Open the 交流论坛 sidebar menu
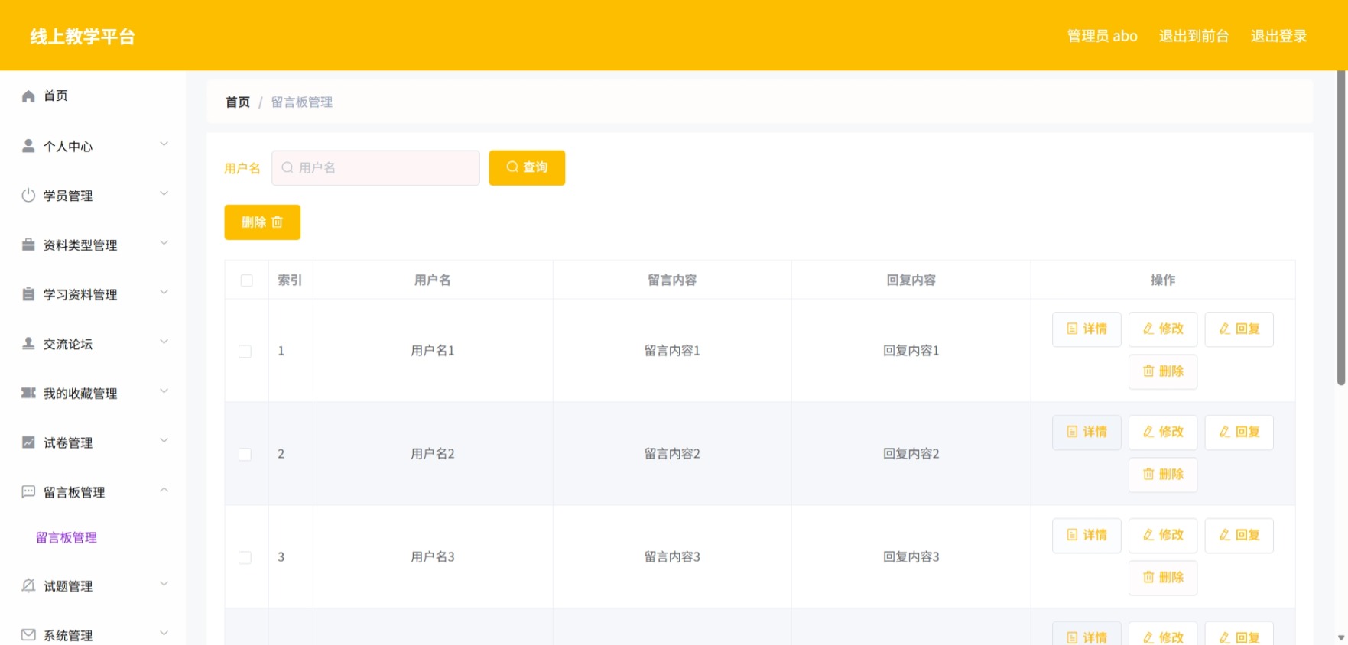Image resolution: width=1348 pixels, height=645 pixels. tap(93, 344)
